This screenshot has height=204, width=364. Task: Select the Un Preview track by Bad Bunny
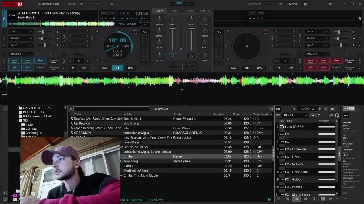coord(171,124)
